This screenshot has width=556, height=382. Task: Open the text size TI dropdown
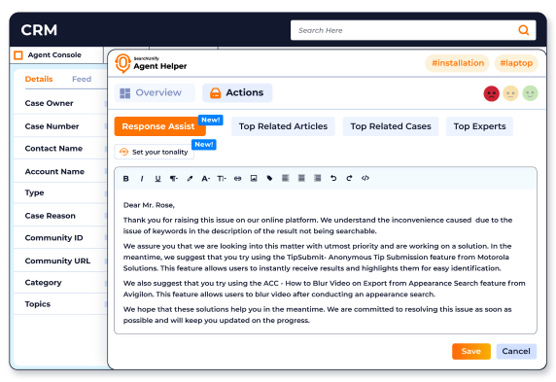pyautogui.click(x=222, y=179)
